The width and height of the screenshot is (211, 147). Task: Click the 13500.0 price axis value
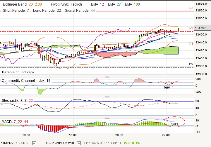[201, 18]
